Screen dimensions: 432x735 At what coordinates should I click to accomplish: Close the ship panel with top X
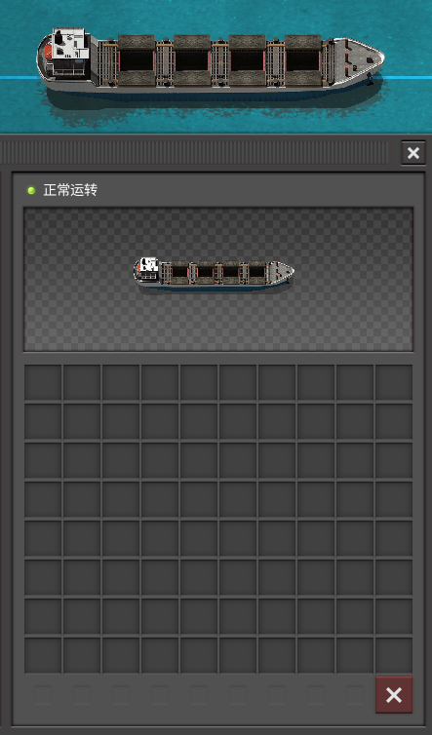413,153
